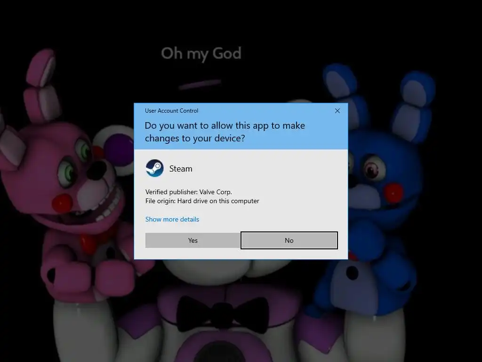482x362 pixels.
Task: Click the Steam app name text
Action: pyautogui.click(x=181, y=169)
